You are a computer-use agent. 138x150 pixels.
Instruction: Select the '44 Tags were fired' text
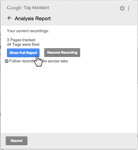pyautogui.click(x=23, y=45)
